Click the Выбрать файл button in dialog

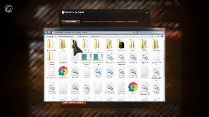(x=71, y=22)
